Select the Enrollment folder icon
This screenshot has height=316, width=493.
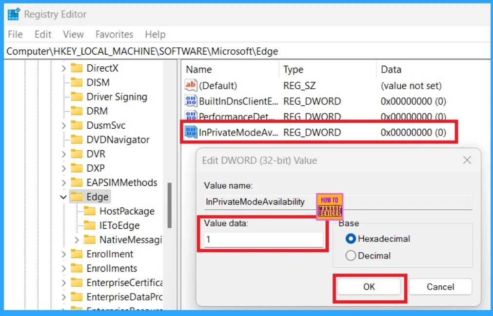pyautogui.click(x=77, y=254)
